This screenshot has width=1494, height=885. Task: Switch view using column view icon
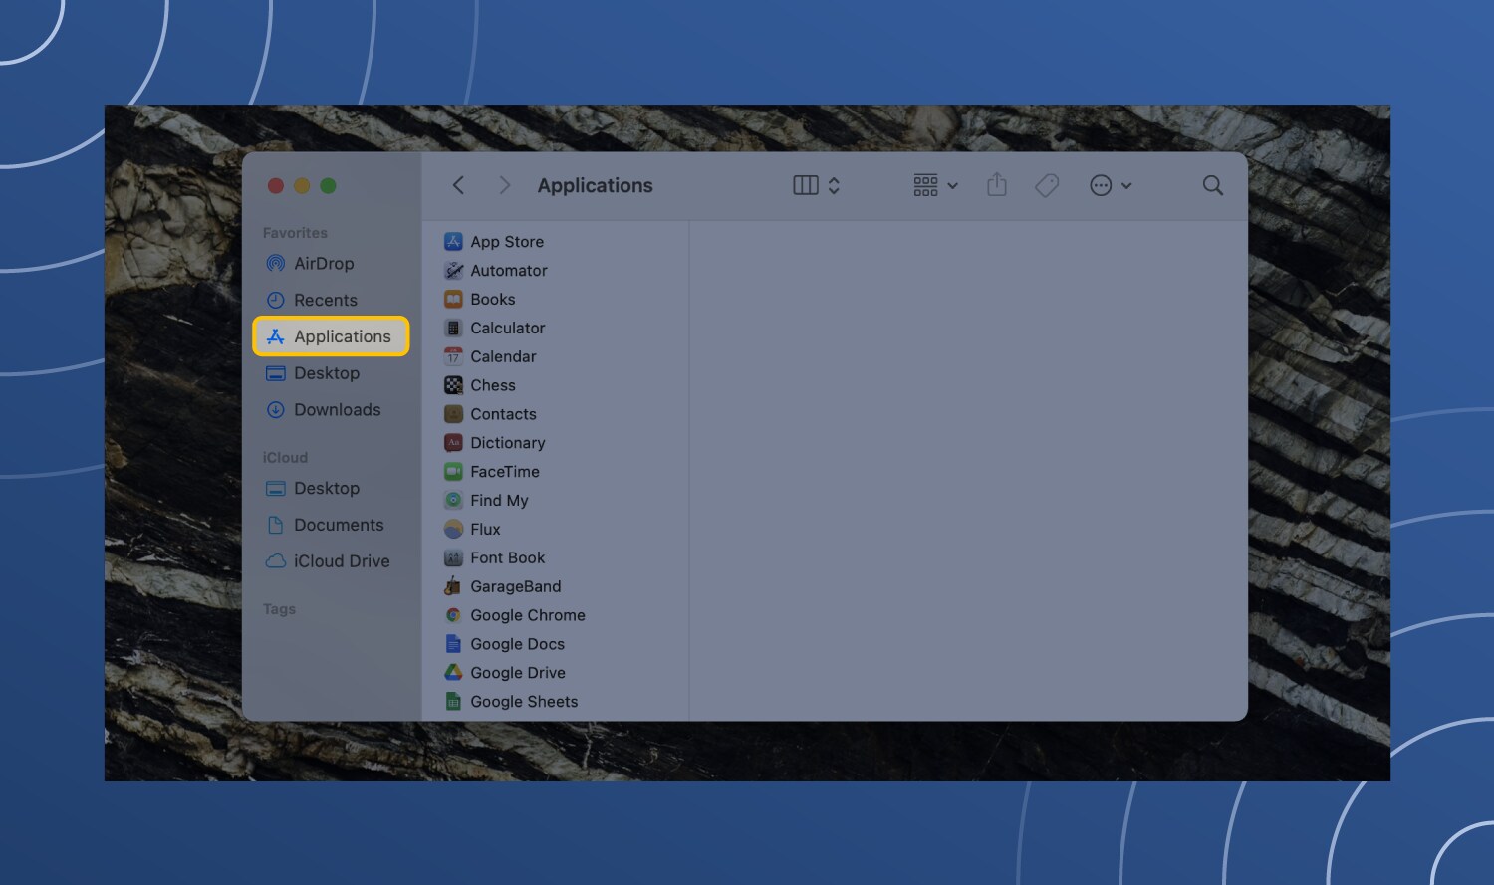[806, 185]
